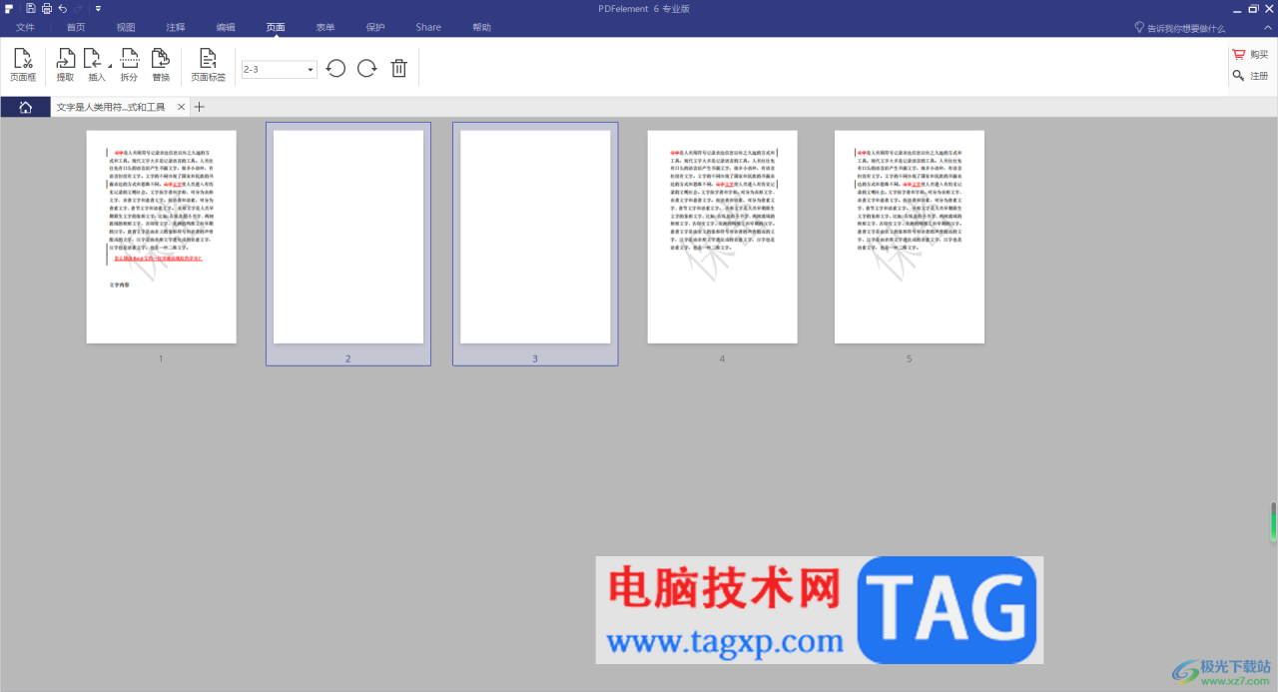Select page 4 thumbnail
Viewport: 1278px width, 692px height.
click(x=722, y=237)
